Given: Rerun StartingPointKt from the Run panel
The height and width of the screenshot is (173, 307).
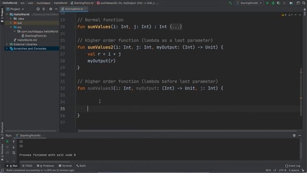Looking at the screenshot, I should [8, 141].
